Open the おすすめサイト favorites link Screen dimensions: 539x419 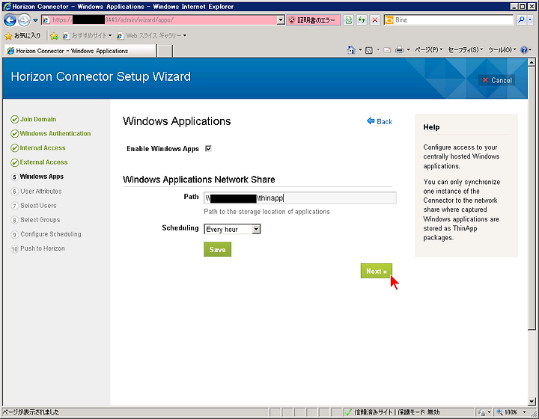(x=88, y=35)
